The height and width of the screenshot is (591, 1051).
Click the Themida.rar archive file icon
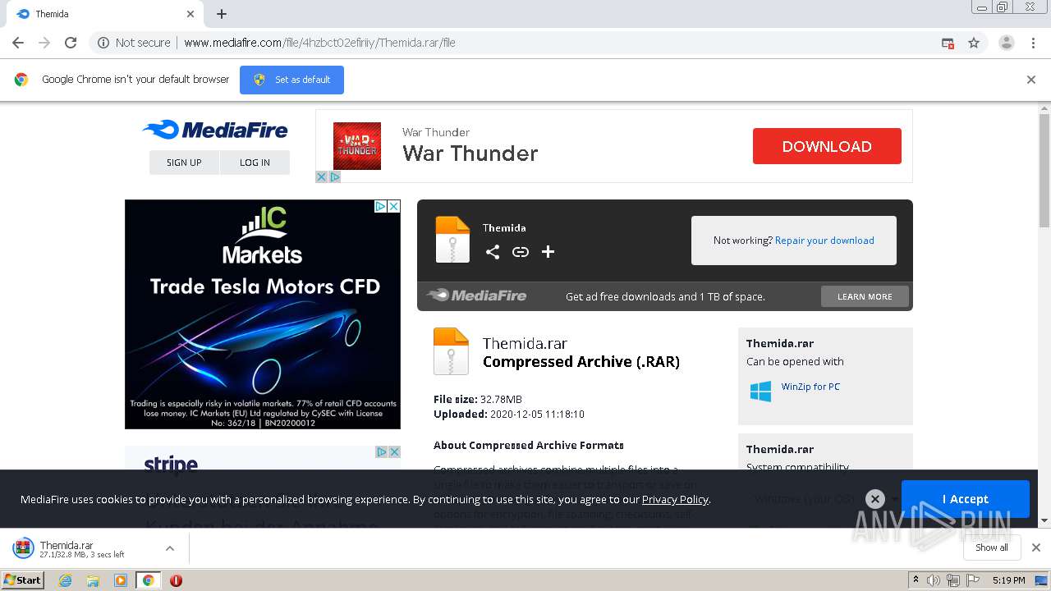pyautogui.click(x=451, y=351)
